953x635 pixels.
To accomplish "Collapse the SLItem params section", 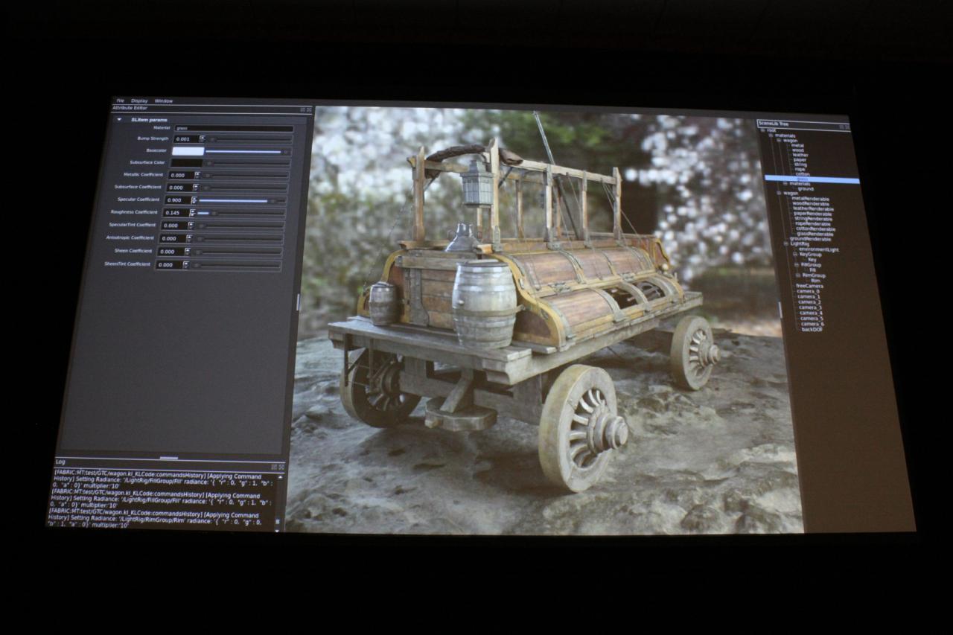I will click(119, 120).
